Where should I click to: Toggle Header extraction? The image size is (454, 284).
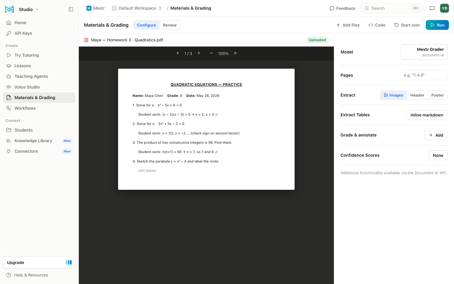(x=417, y=95)
